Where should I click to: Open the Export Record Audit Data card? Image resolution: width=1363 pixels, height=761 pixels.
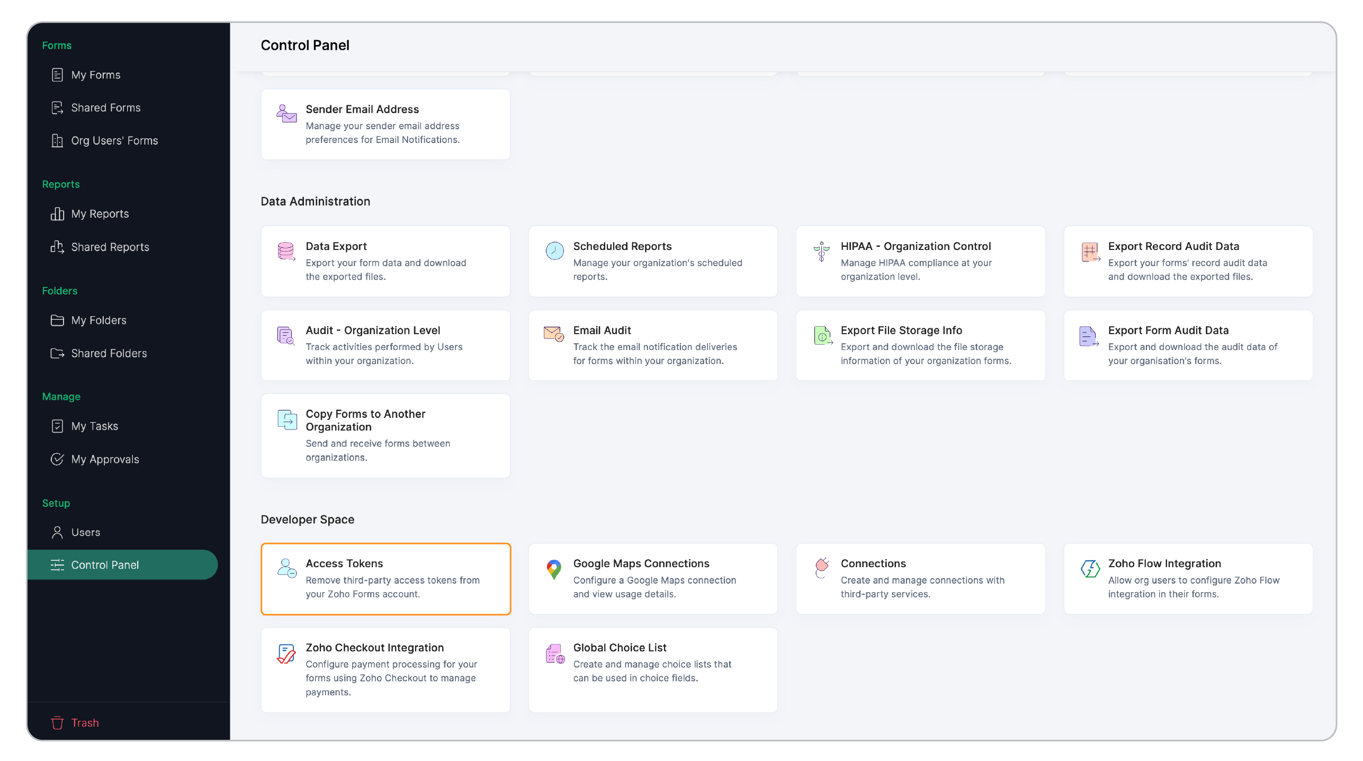1188,261
